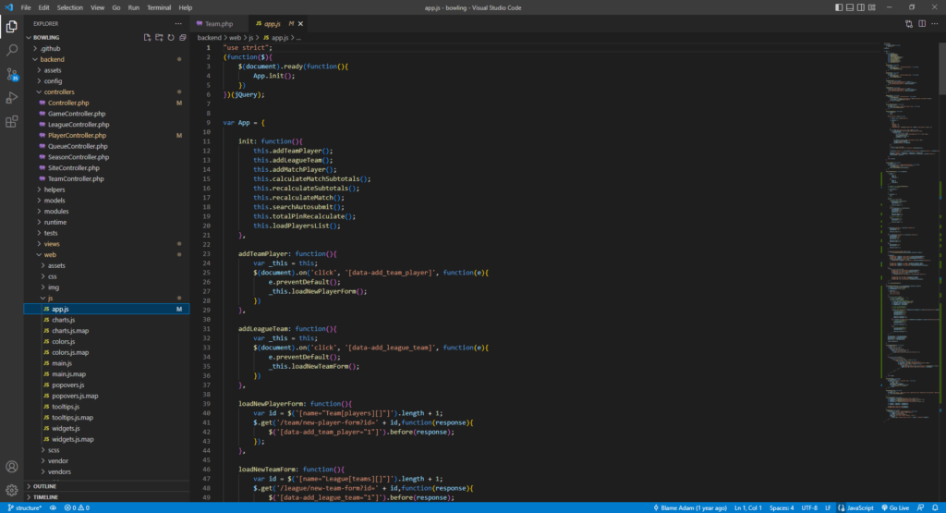
Task: Click the notifications bell in status bar
Action: coord(935,507)
